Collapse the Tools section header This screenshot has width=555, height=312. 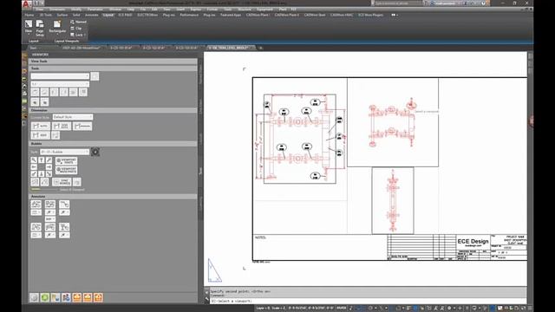(113, 68)
